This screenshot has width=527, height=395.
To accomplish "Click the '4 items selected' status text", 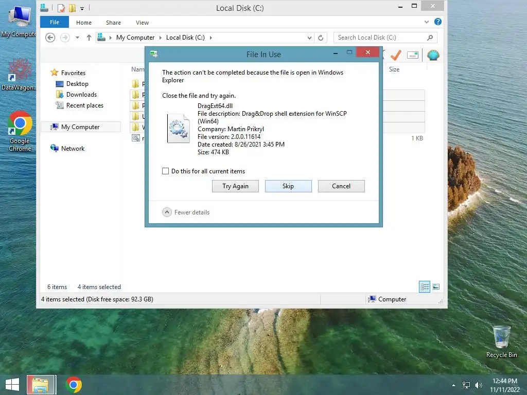I will tap(99, 287).
